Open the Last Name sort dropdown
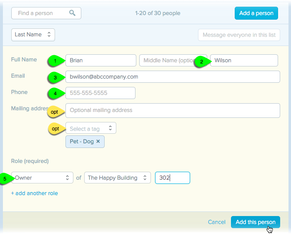291x234 pixels. 33,35
